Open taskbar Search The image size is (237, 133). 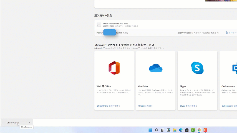[156, 130]
